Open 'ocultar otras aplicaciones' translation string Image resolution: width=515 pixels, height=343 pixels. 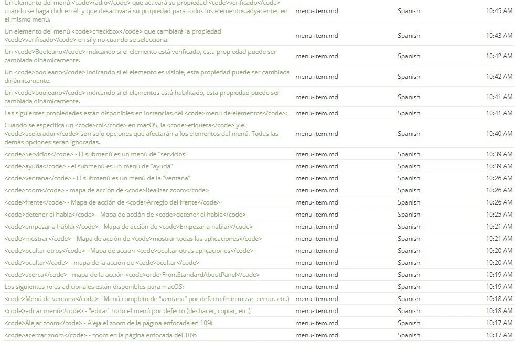pos(129,251)
